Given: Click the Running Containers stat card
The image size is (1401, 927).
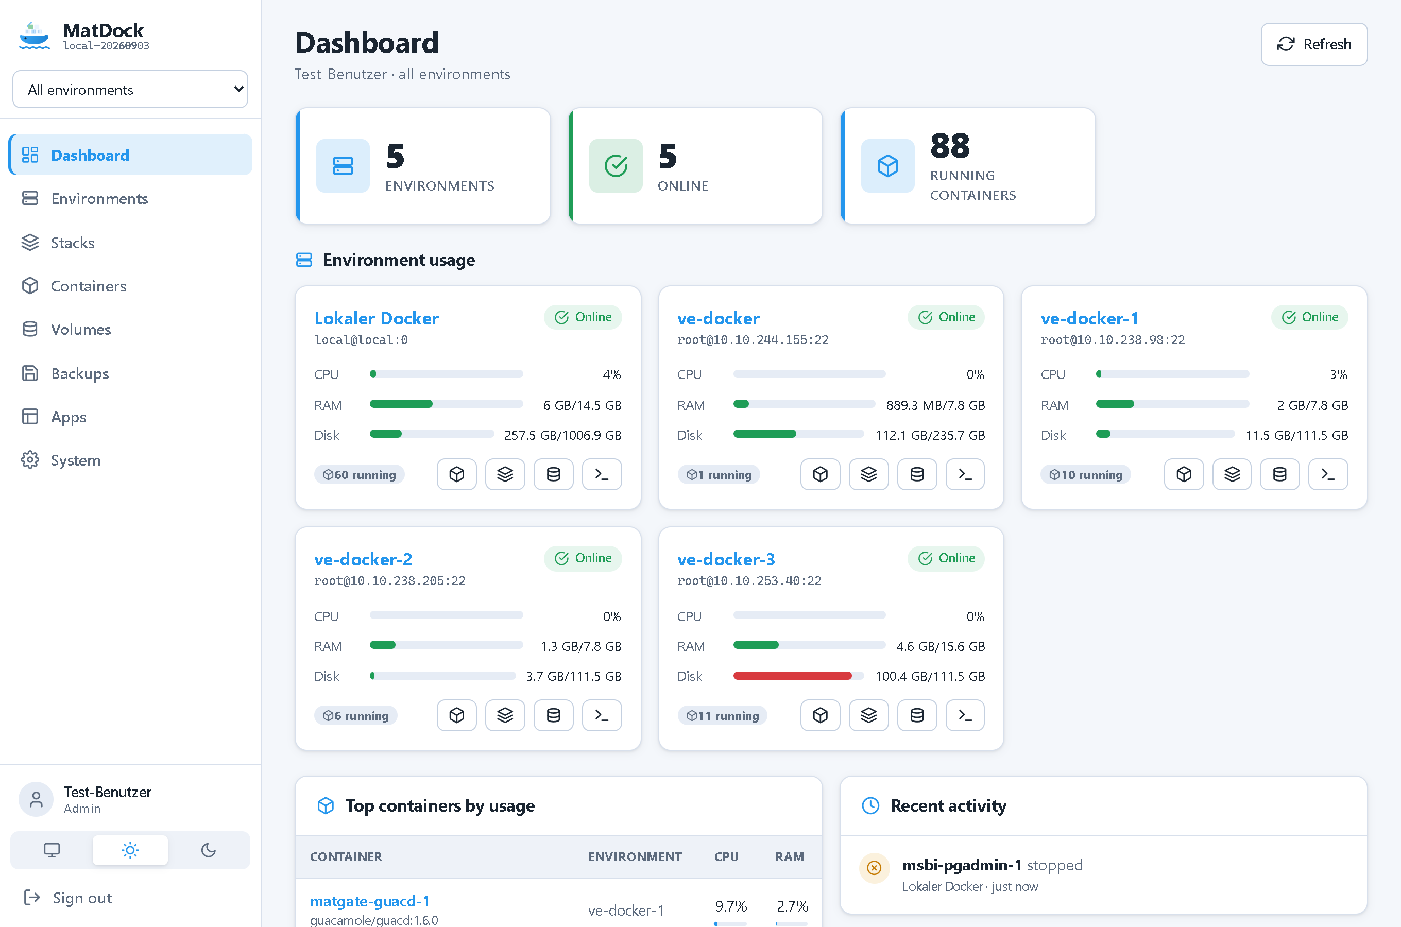Looking at the screenshot, I should [x=968, y=166].
